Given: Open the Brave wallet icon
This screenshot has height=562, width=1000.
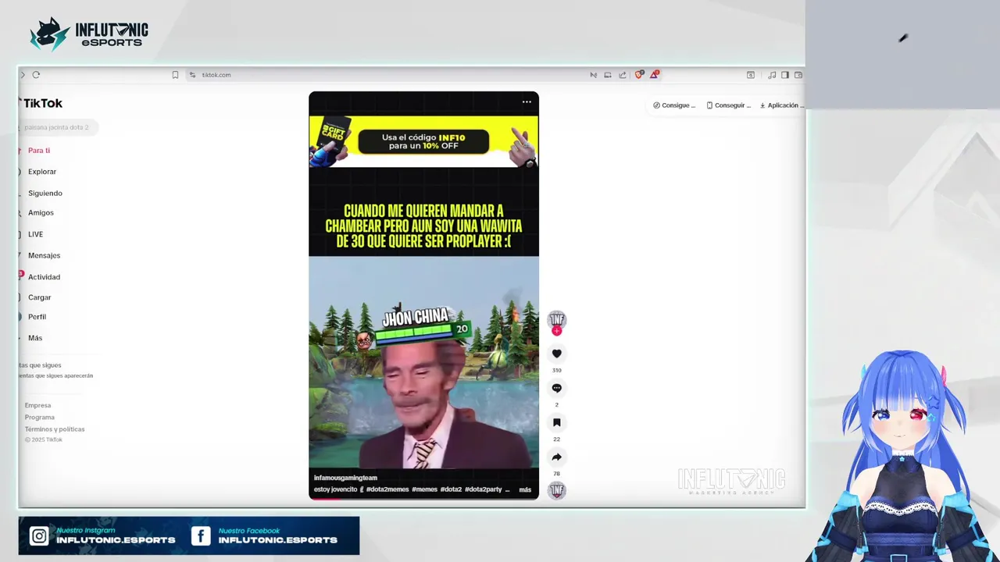Looking at the screenshot, I should [x=798, y=75].
